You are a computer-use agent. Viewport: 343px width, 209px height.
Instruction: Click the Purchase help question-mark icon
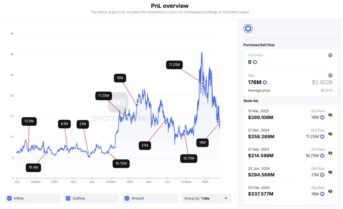(x=330, y=55)
